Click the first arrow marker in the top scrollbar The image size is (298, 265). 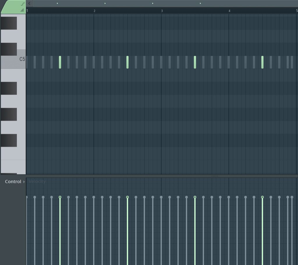57,3
